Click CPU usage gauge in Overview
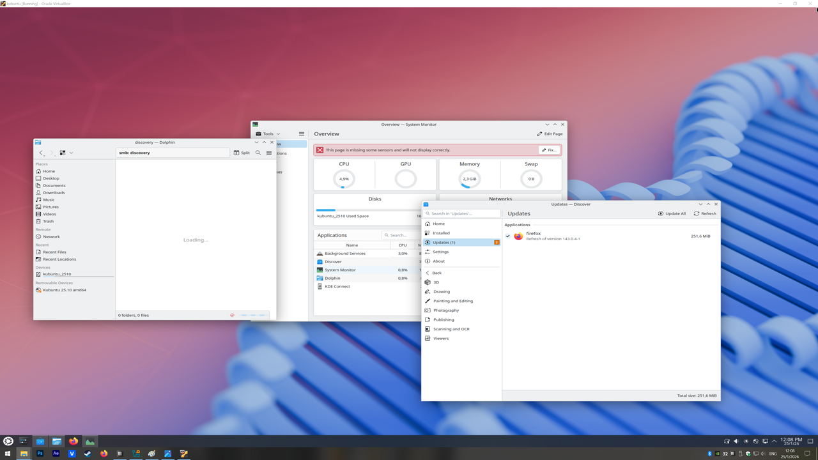 (344, 179)
